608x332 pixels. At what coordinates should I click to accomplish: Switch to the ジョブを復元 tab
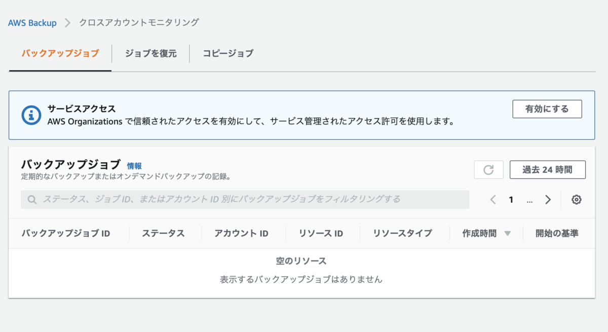click(x=151, y=53)
